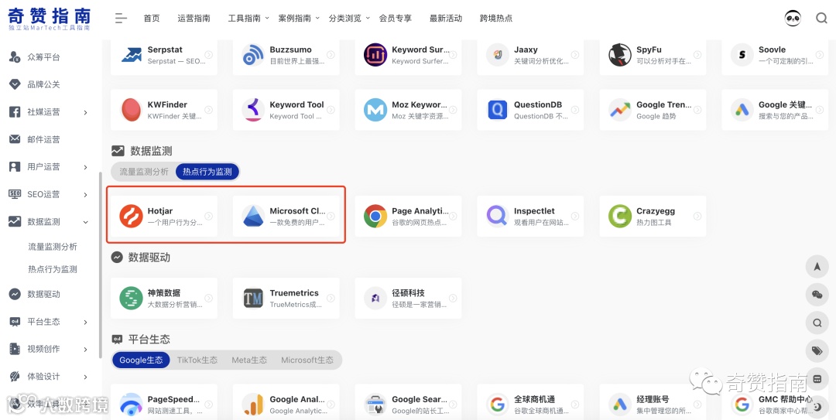Viewport: 836px width, 420px height.
Task: Click the Hotjar logo icon
Action: (x=131, y=216)
